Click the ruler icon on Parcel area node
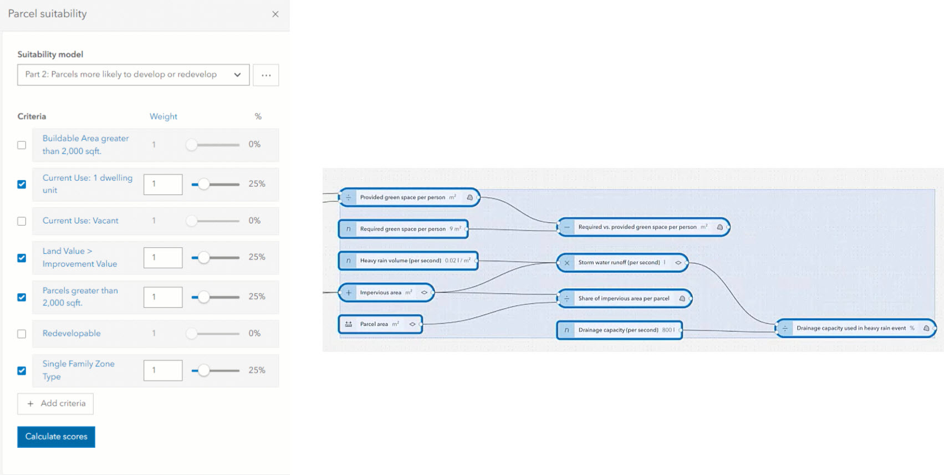The width and height of the screenshot is (944, 475). coord(349,324)
